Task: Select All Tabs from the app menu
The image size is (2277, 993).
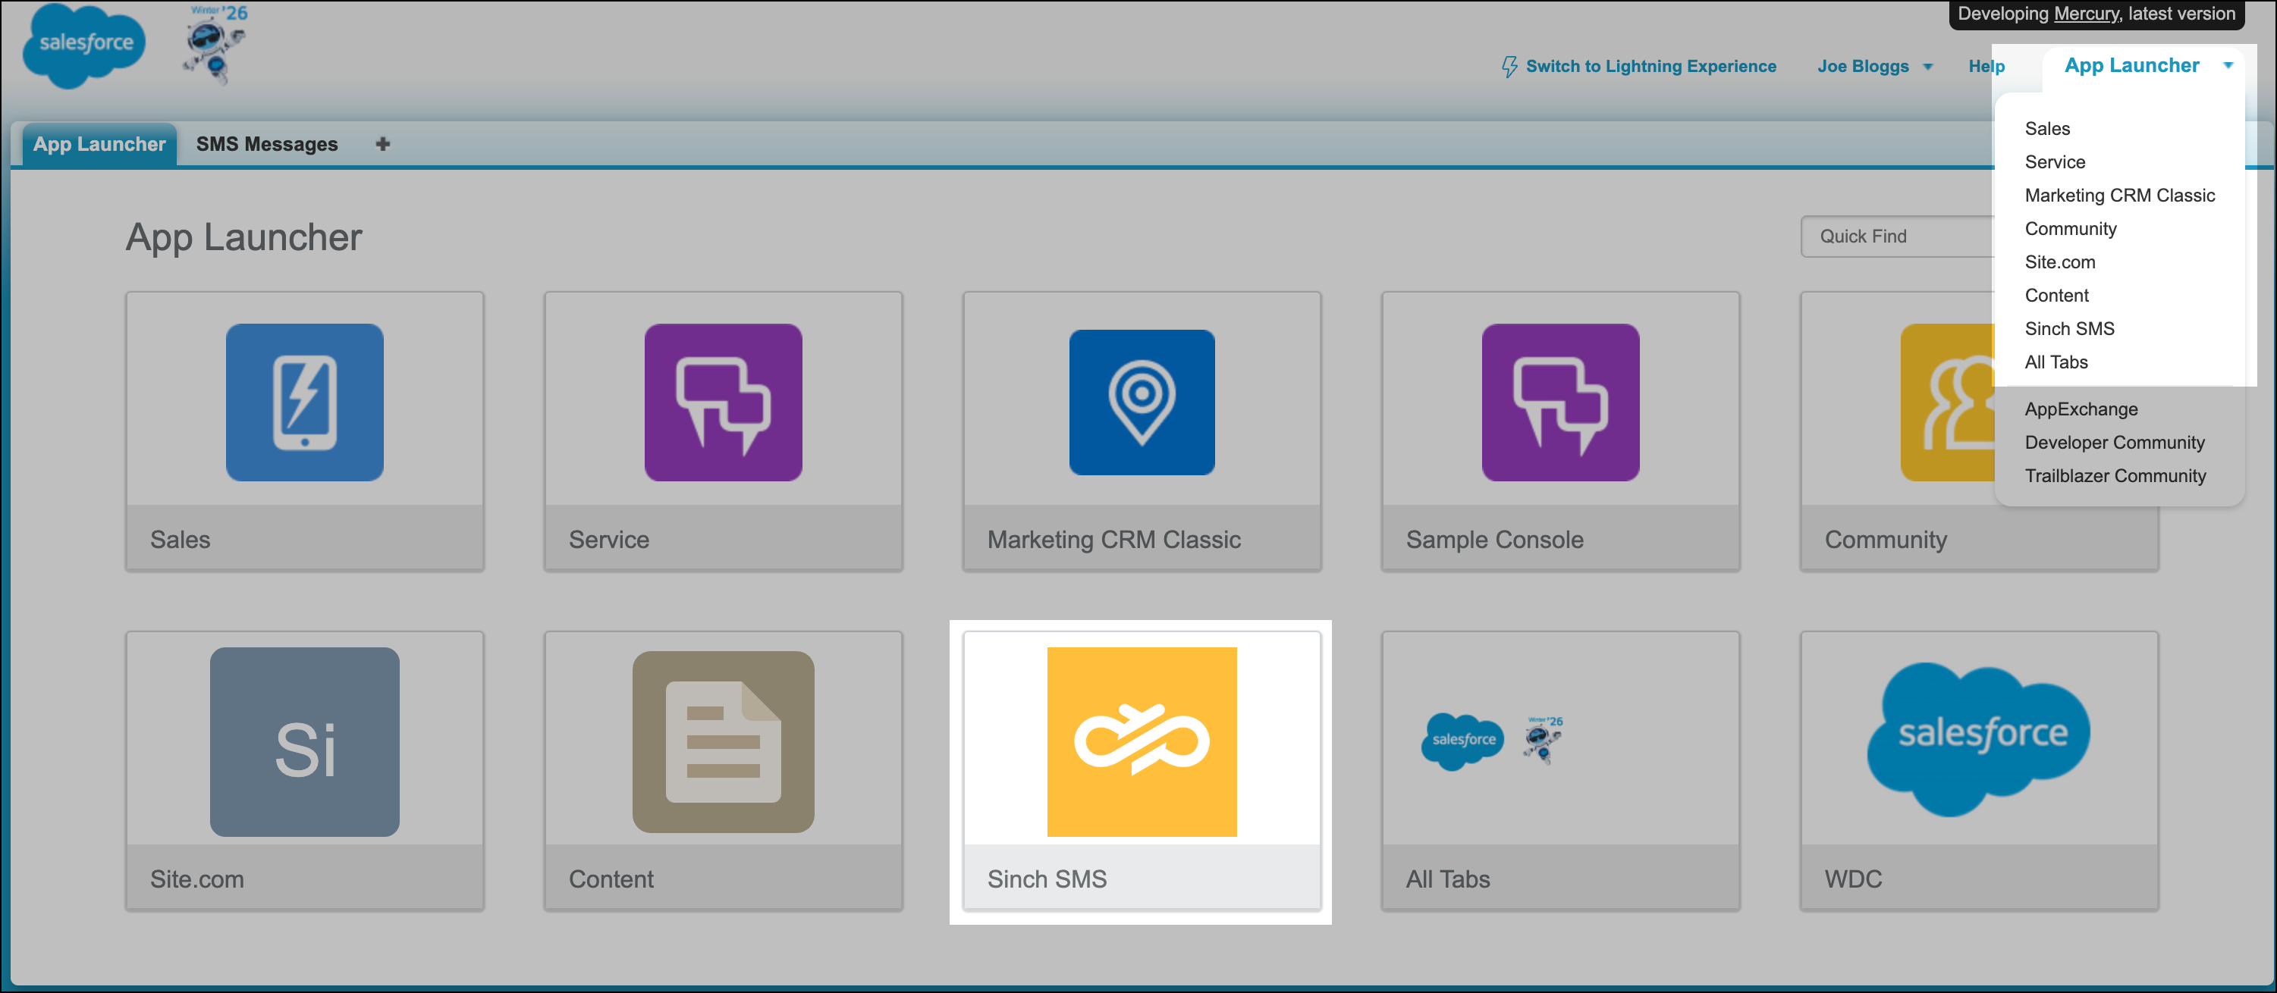Action: 2056,362
